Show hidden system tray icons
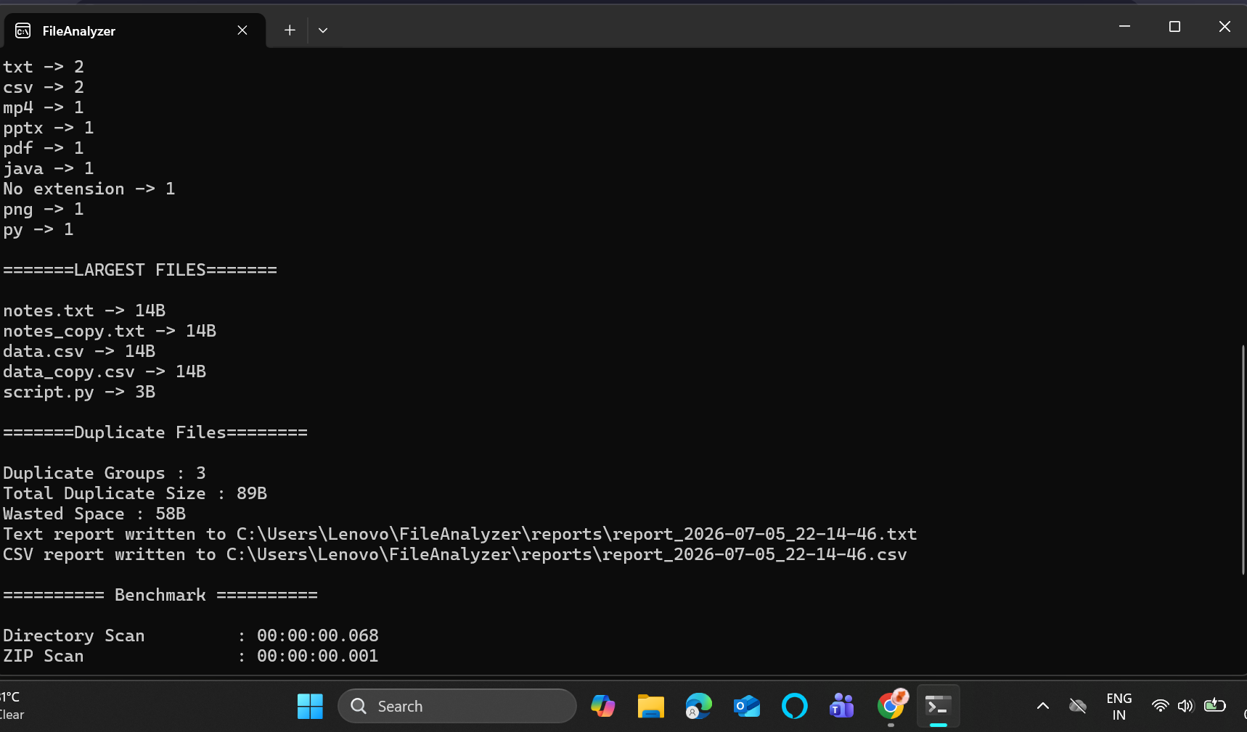This screenshot has height=732, width=1247. pos(1043,706)
